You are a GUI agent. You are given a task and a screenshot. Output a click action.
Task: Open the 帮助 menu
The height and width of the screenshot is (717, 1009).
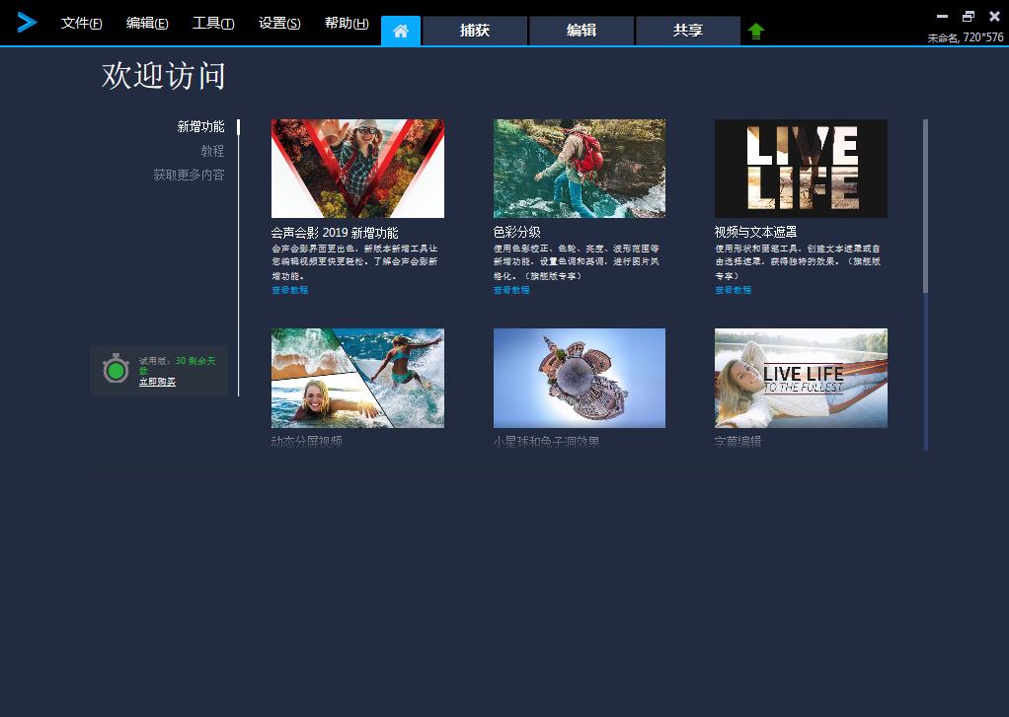coord(346,23)
